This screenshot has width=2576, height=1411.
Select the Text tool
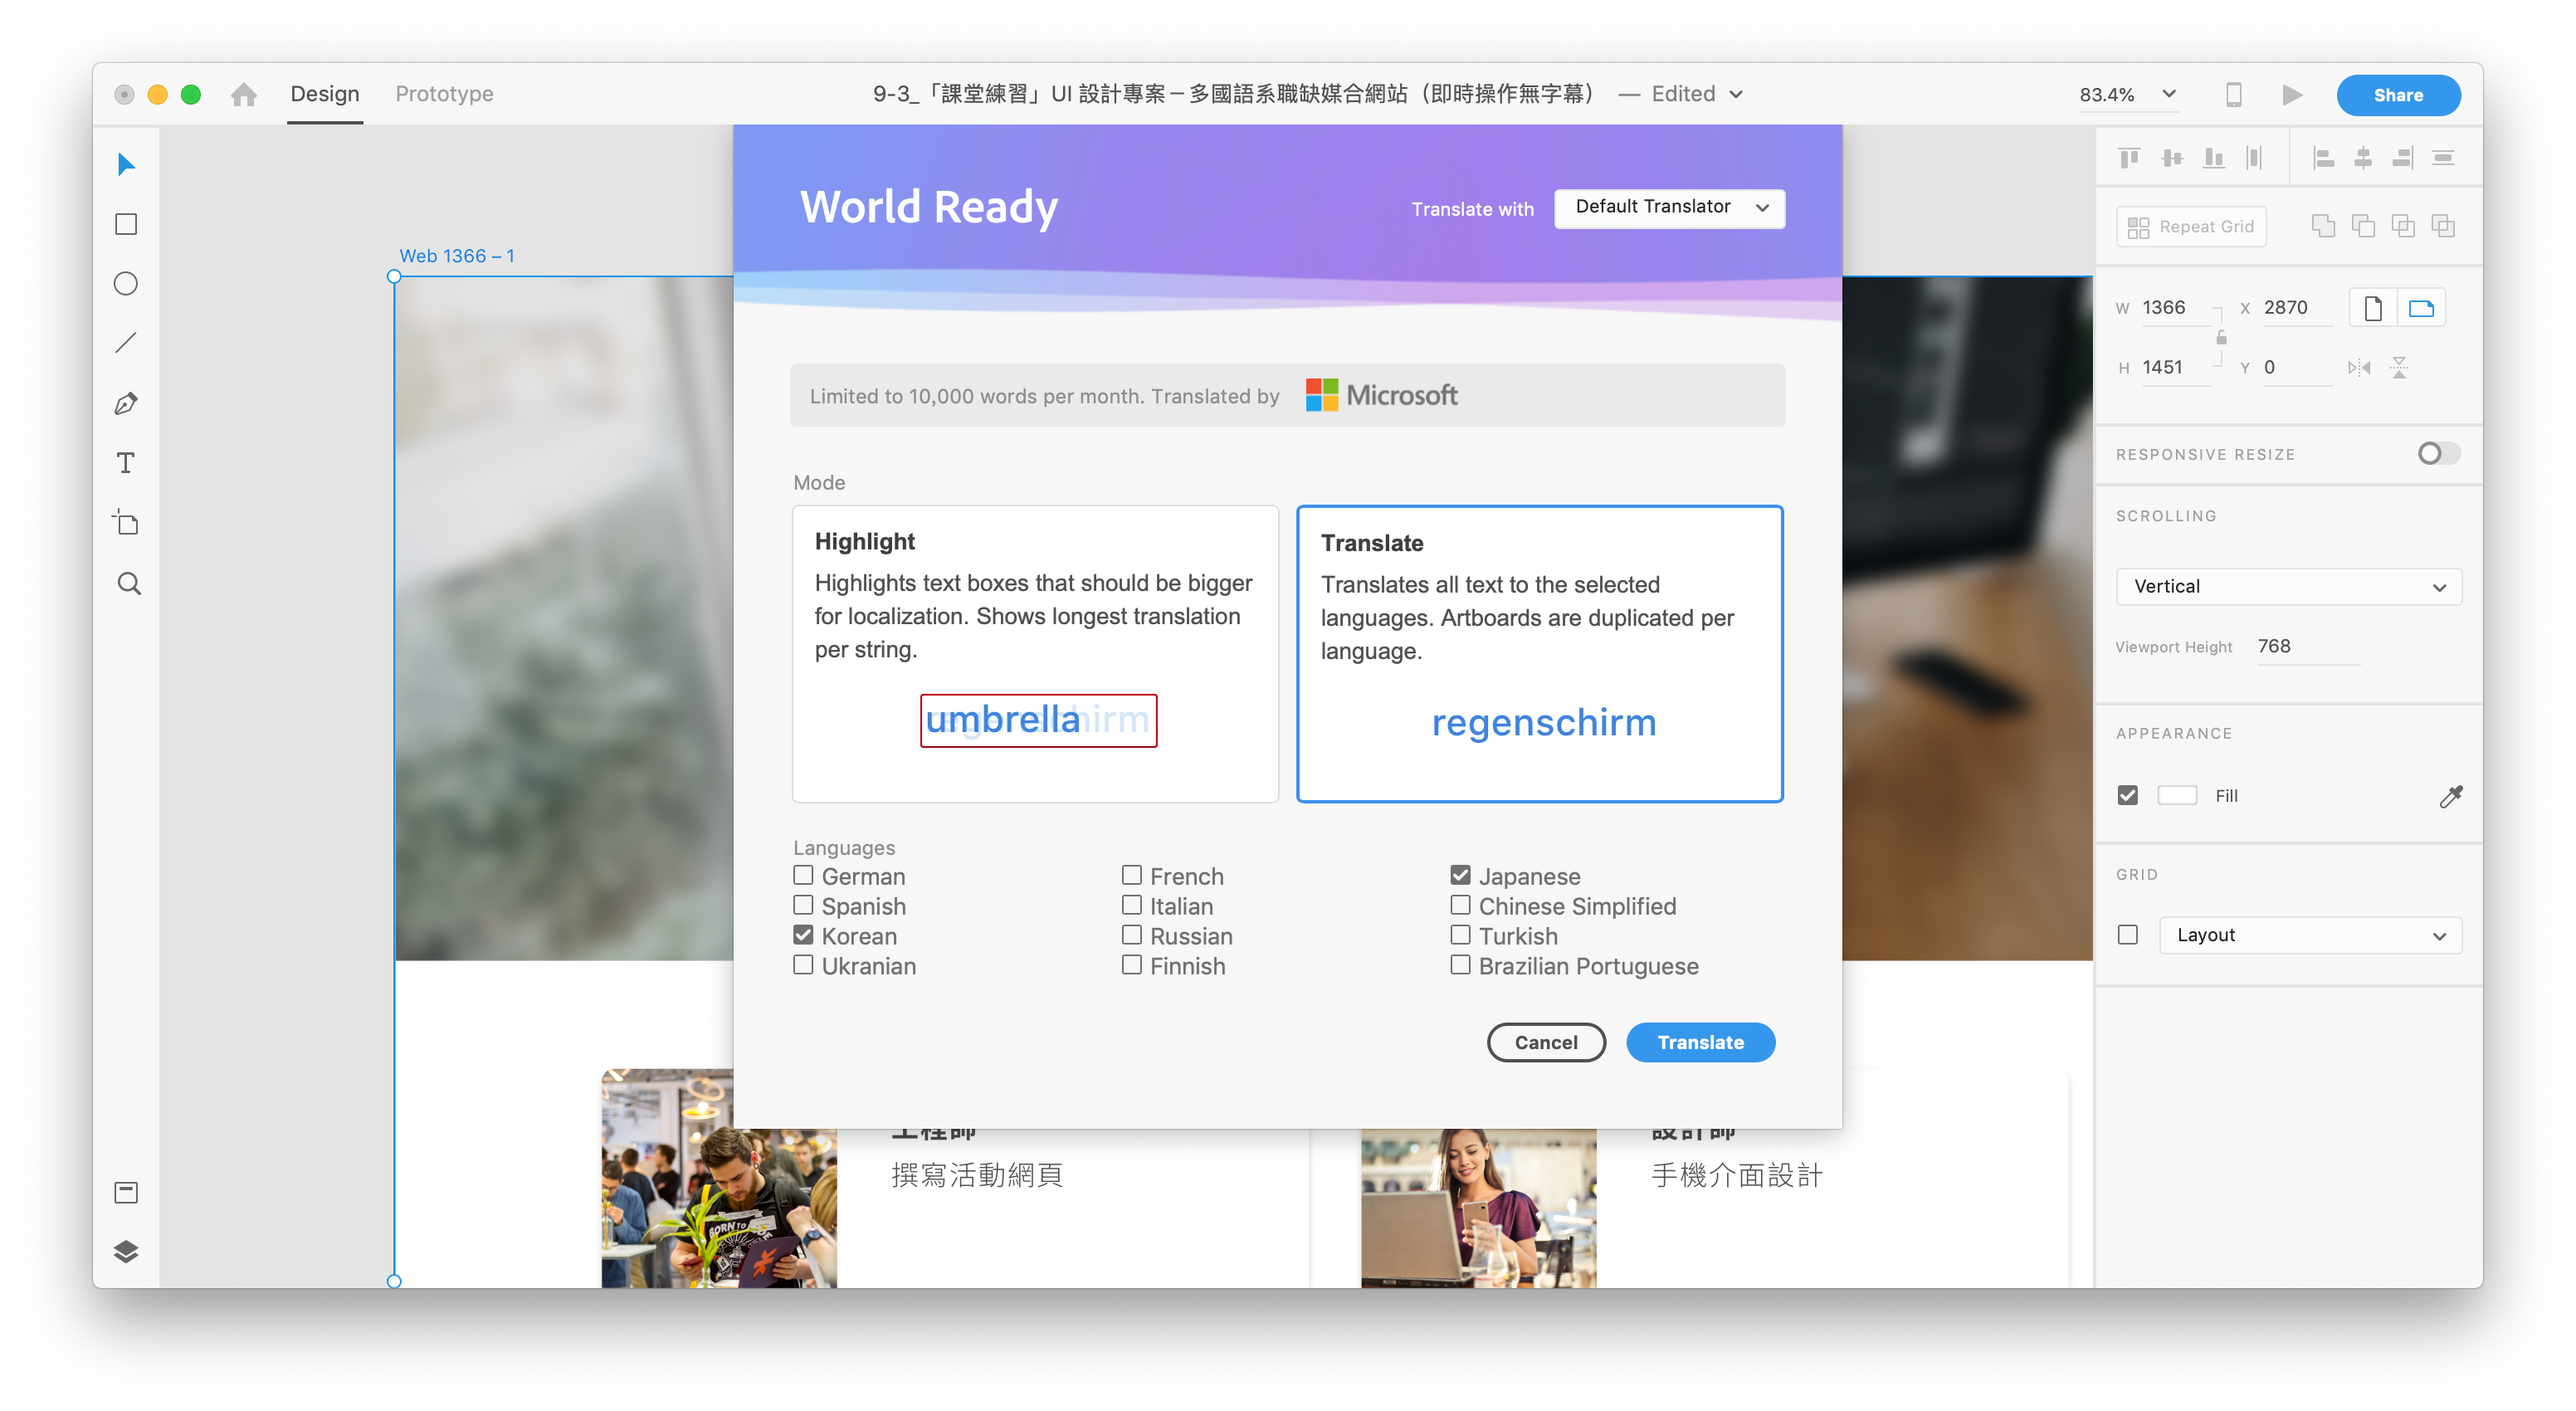126,463
